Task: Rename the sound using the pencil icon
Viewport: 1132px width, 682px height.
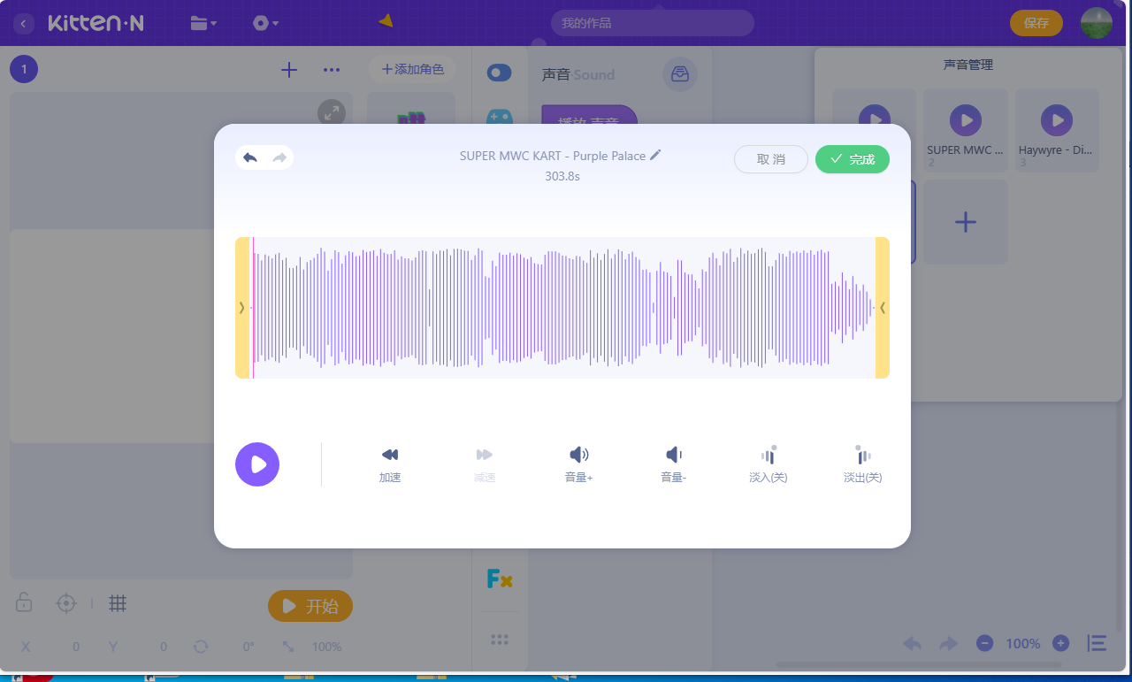Action: [x=655, y=155]
